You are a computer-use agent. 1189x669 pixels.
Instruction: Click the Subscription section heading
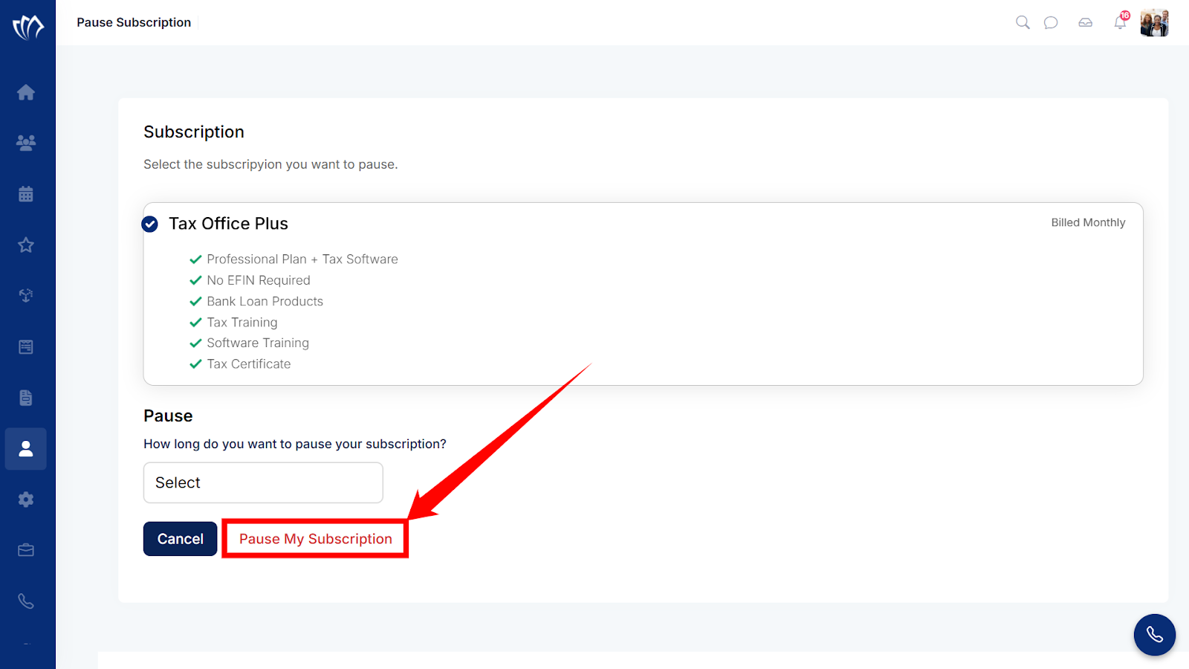(x=194, y=132)
